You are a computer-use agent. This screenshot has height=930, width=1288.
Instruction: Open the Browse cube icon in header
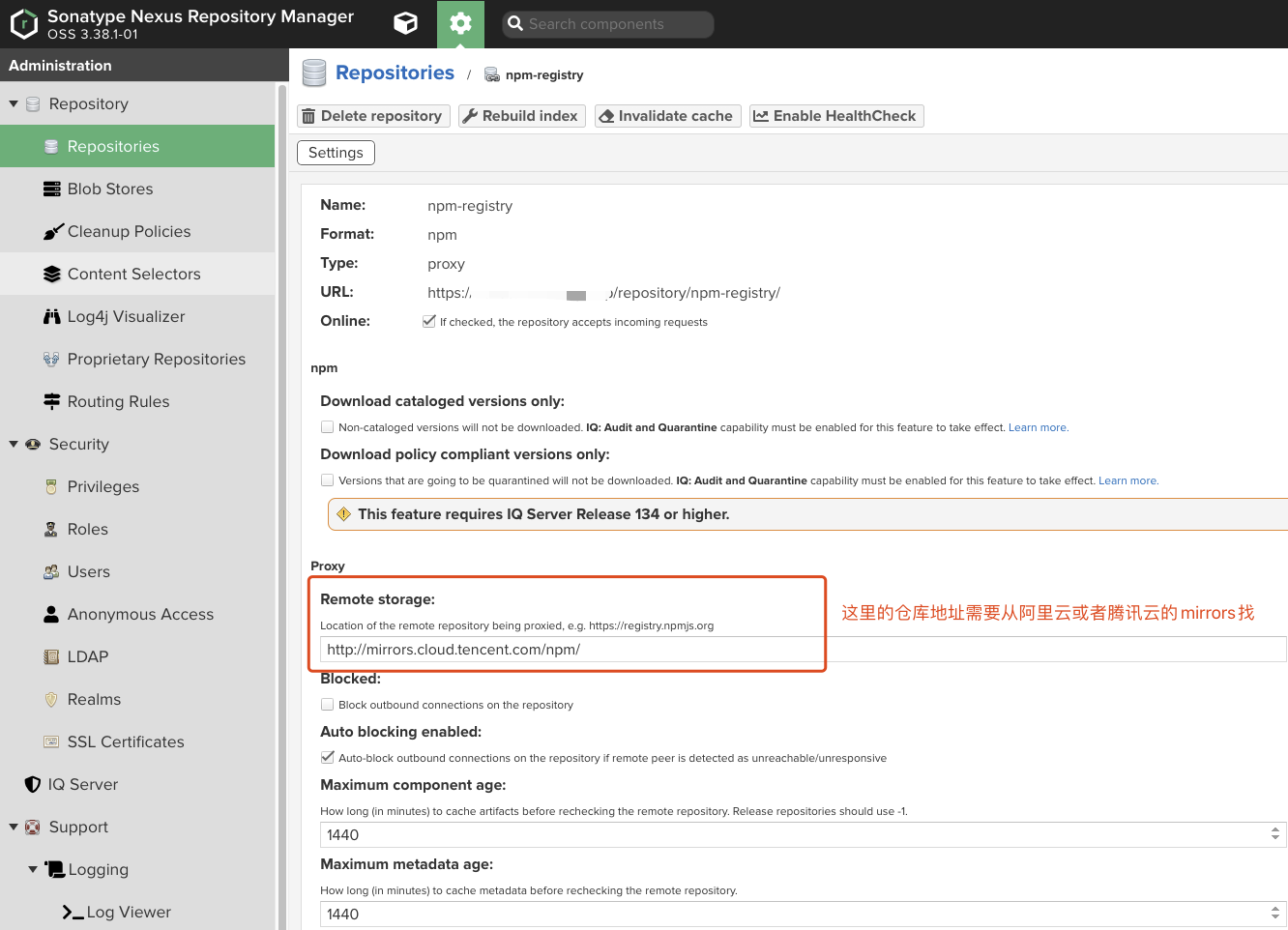[406, 23]
